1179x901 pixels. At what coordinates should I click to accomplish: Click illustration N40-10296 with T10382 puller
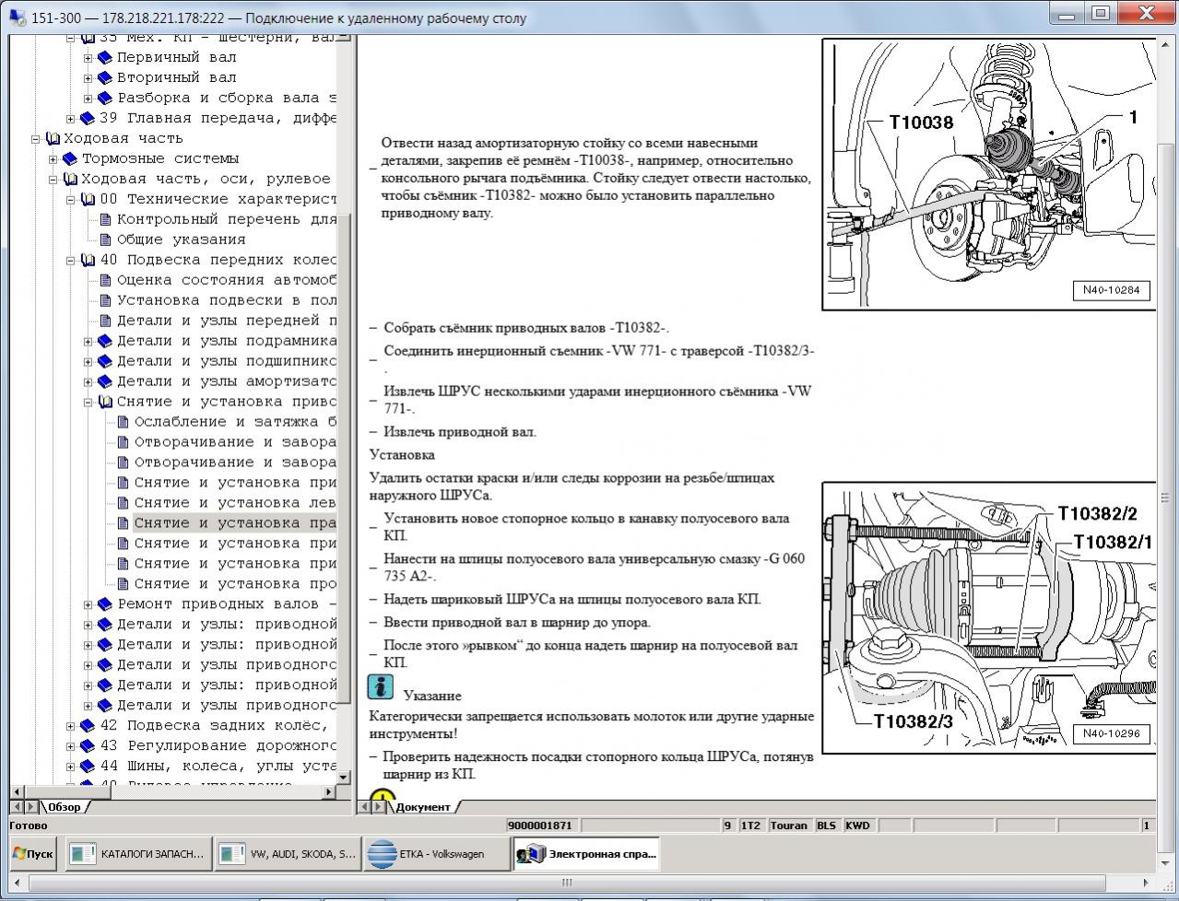pyautogui.click(x=988, y=617)
